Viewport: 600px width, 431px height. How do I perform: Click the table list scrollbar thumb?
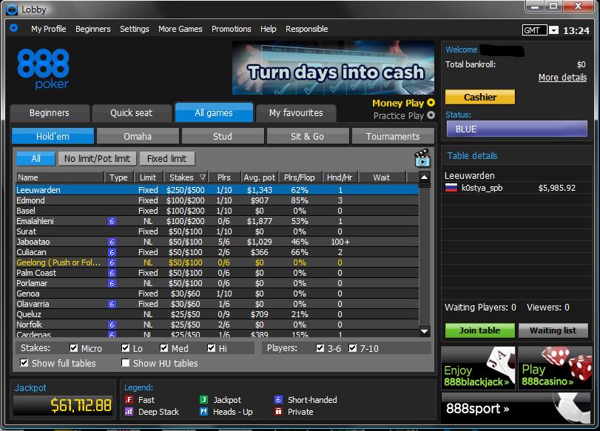(x=424, y=185)
